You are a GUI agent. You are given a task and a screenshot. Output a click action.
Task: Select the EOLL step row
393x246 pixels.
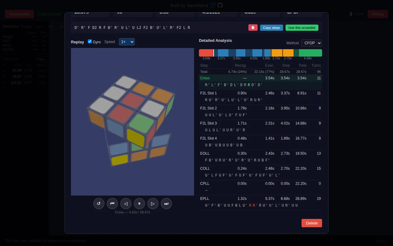(x=260, y=153)
